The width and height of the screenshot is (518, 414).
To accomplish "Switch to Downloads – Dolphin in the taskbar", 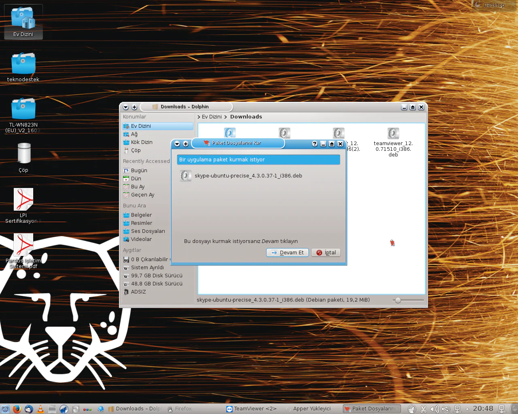I will (x=135, y=409).
